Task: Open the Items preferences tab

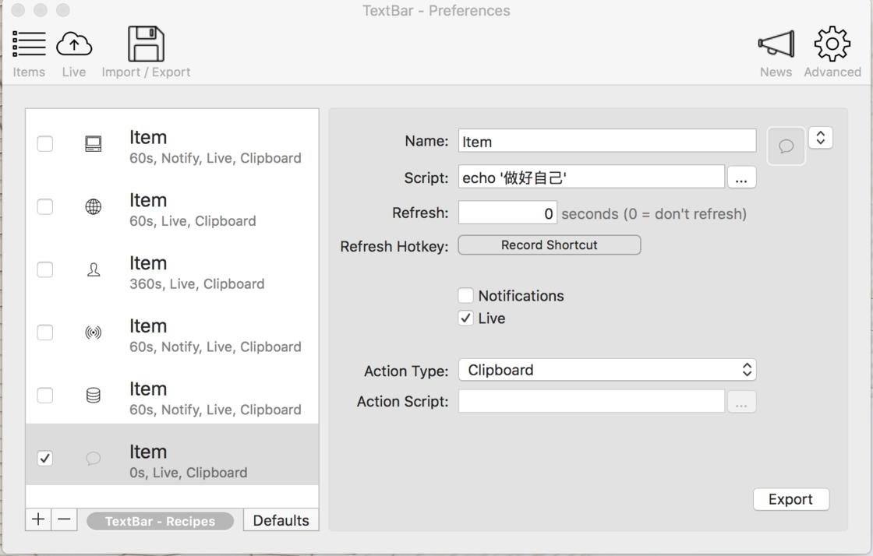Action: (29, 53)
